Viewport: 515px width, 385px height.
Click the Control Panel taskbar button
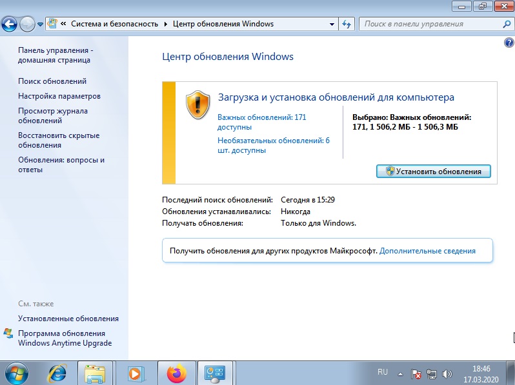pyautogui.click(x=215, y=373)
